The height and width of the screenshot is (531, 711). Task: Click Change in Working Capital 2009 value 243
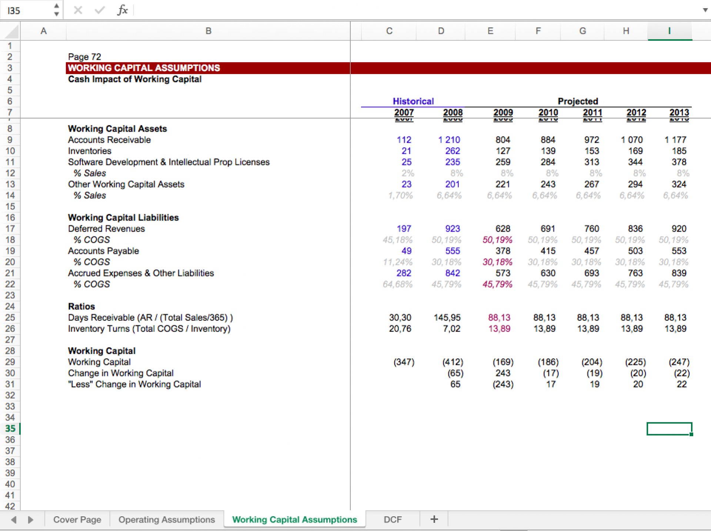point(503,373)
